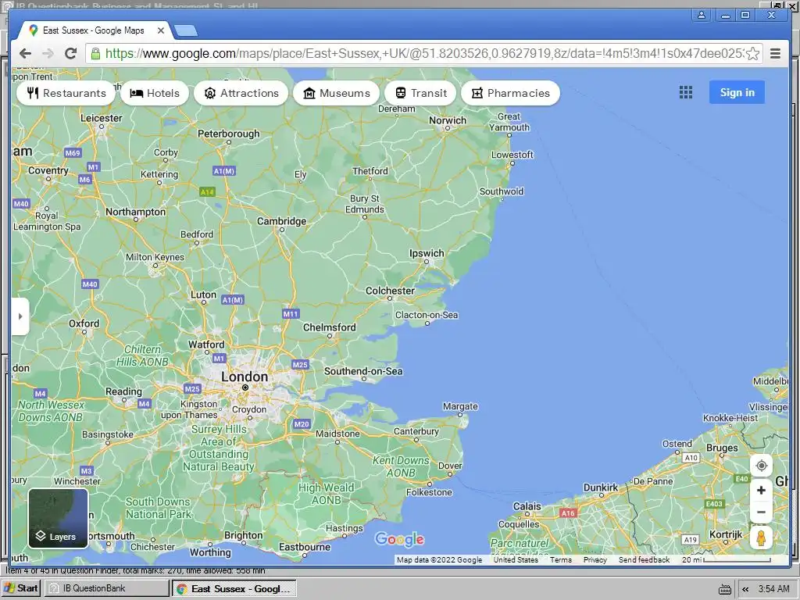Reload the Google Maps page
Image resolution: width=800 pixels, height=600 pixels.
pos(71,53)
